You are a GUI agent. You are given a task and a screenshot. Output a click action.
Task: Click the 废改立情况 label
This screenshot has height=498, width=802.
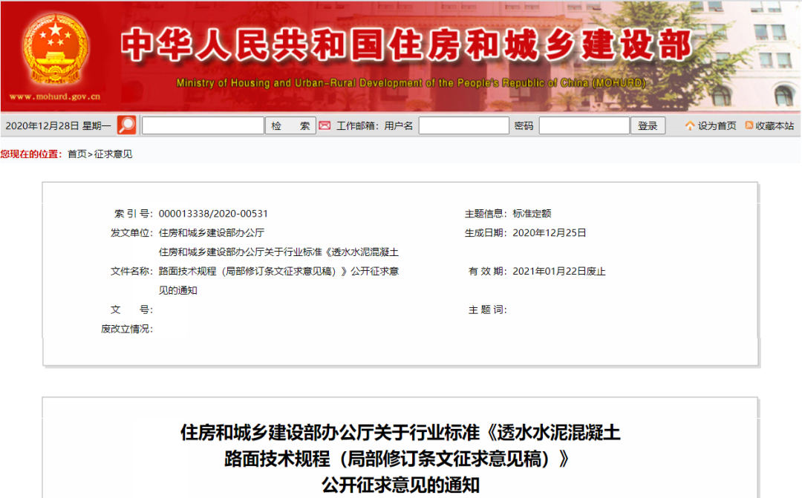tap(127, 329)
